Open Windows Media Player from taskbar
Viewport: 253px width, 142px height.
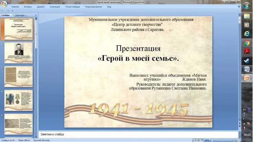247,25
